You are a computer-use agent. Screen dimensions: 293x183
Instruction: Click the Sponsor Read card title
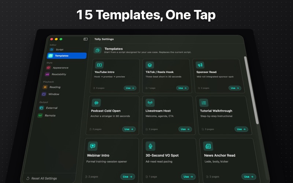(207, 72)
